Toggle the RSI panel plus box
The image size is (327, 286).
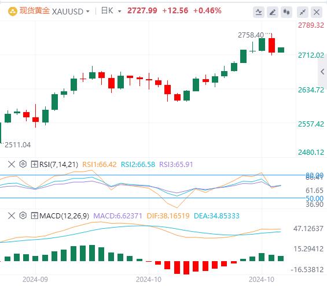(x=34, y=164)
